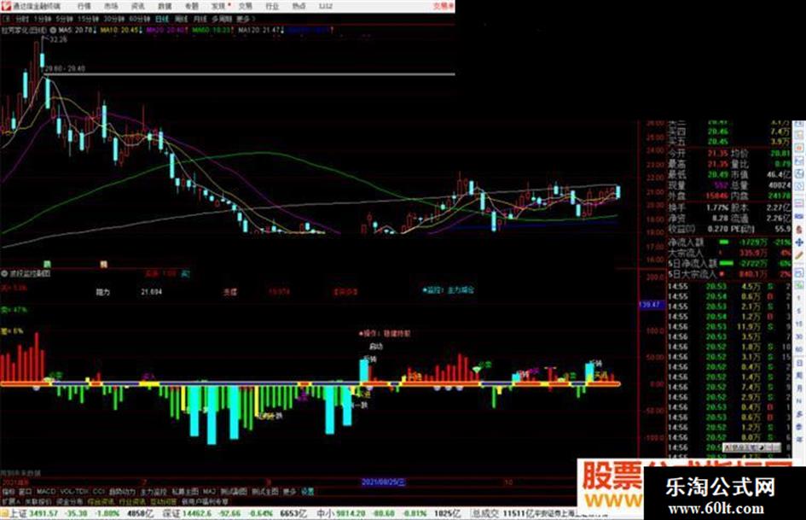Click the 净流入额 row in quote panel

(x=729, y=242)
